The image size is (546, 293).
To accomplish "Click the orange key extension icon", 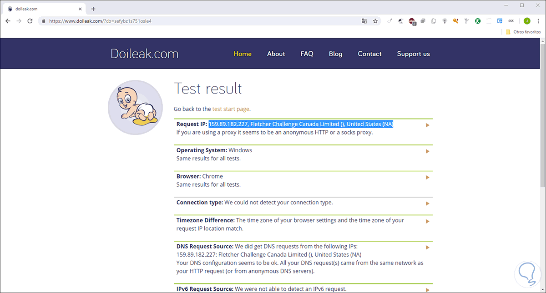I will (x=455, y=21).
